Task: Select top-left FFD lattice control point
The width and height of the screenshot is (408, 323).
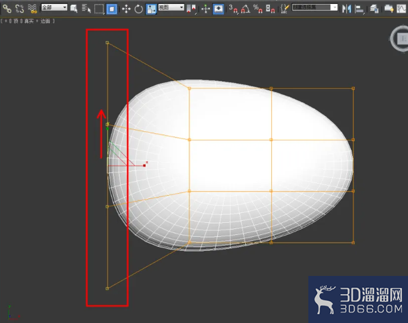Action: pos(107,42)
